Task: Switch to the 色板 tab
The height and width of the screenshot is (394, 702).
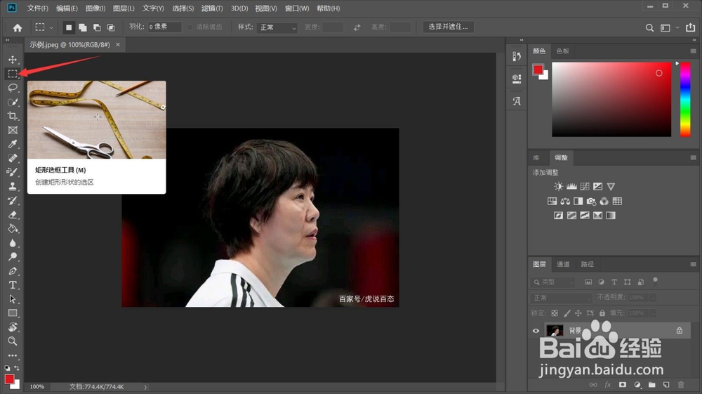Action: [x=563, y=51]
